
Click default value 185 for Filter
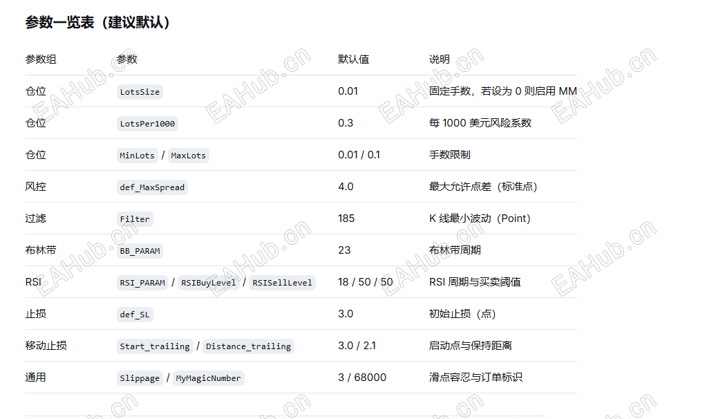pos(346,218)
